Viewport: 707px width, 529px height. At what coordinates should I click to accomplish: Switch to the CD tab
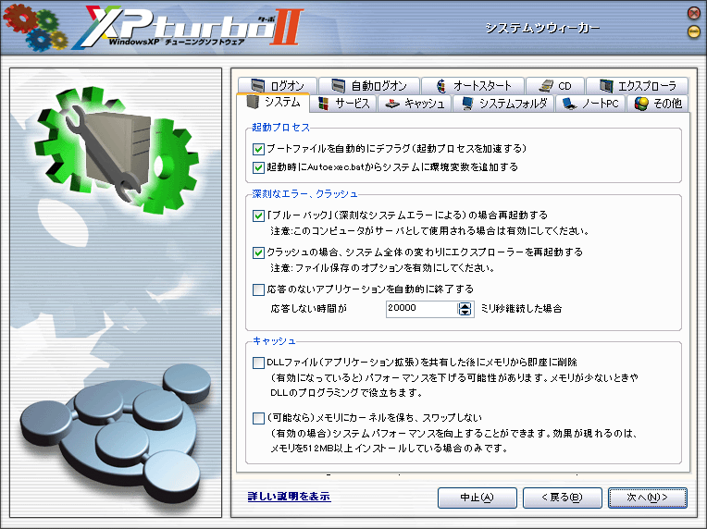tap(555, 86)
